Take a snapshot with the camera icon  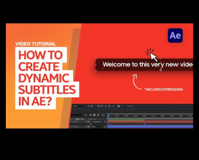[x=119, y=106]
